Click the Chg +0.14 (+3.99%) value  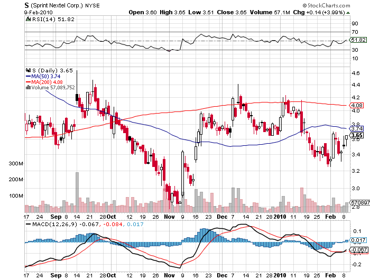319,12
